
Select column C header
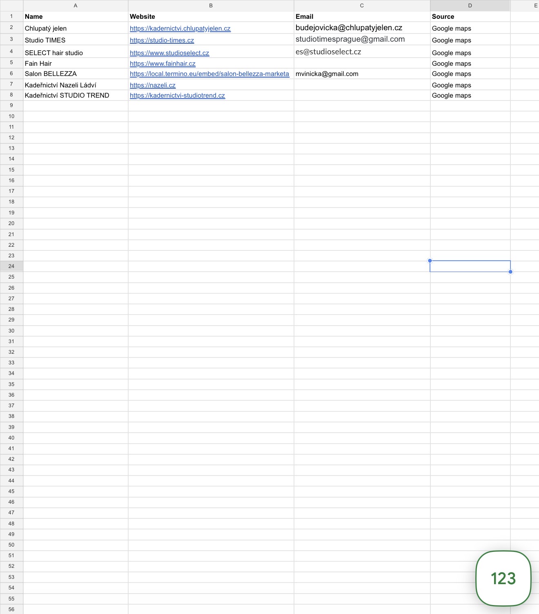click(x=362, y=6)
